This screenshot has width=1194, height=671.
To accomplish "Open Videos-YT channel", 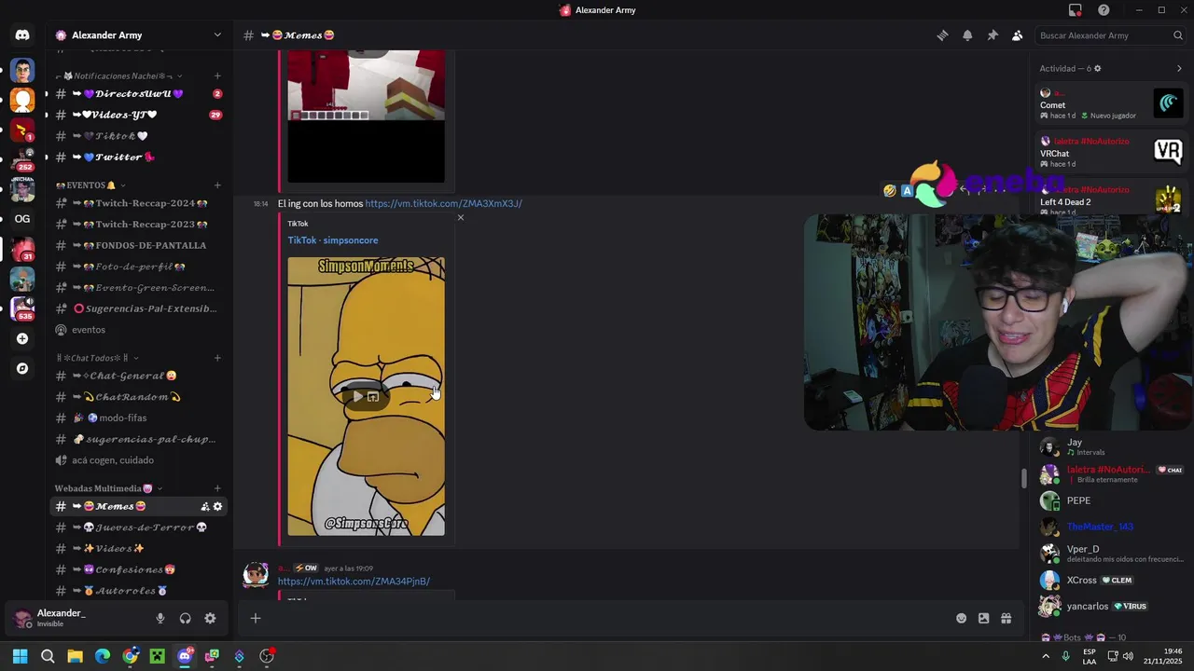I will click(x=138, y=115).
